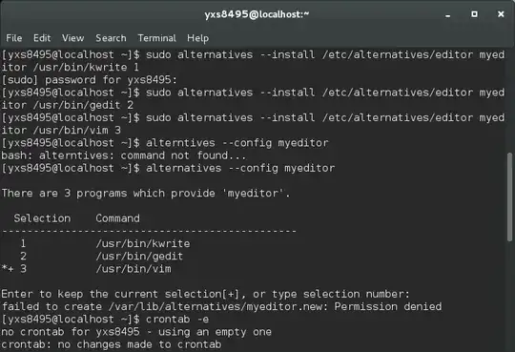
Task: Open the File menu
Action: (x=13, y=38)
